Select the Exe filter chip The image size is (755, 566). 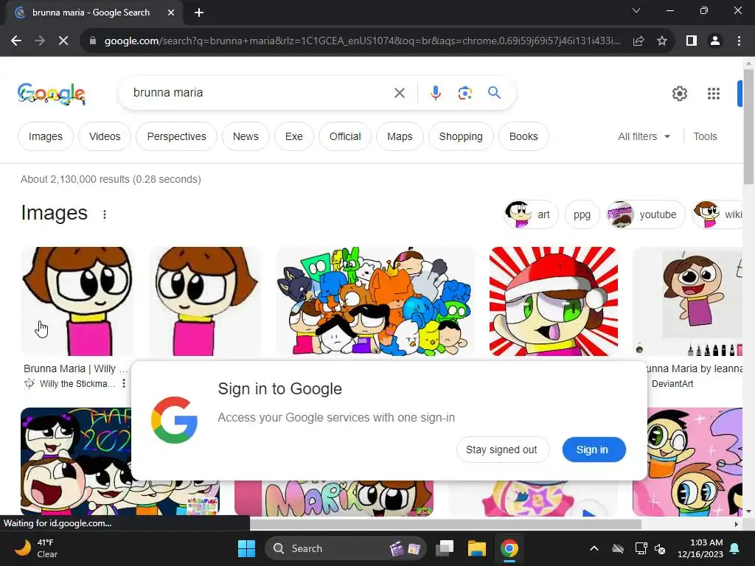[x=293, y=136]
